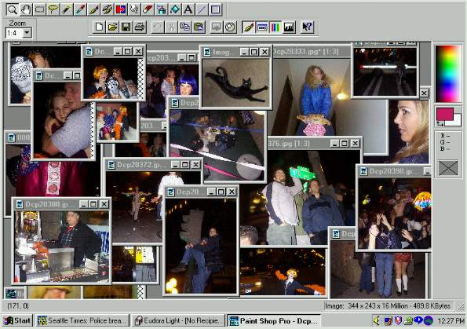467x329 pixels.
Task: Swap foreground and background colors
Action: coord(440,123)
